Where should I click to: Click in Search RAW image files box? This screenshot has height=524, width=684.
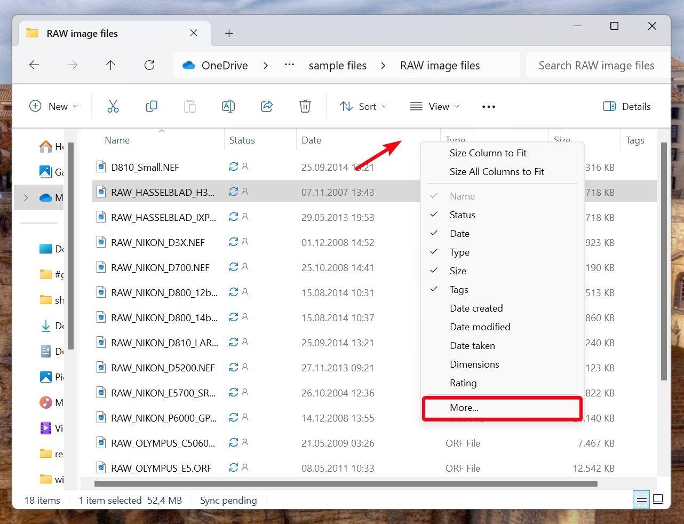[x=596, y=65]
